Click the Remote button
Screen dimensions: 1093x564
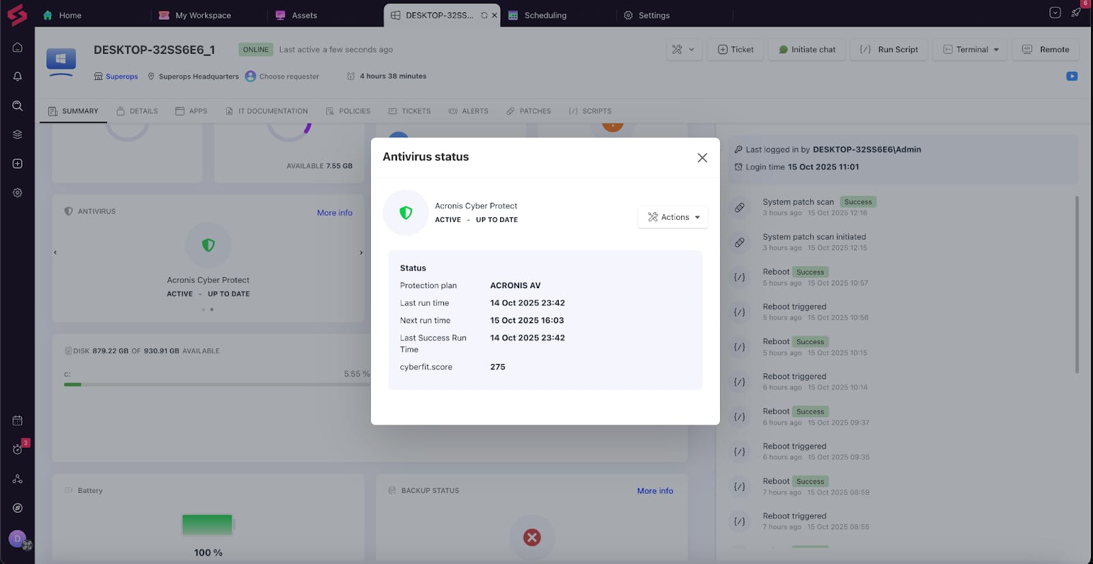(1045, 49)
